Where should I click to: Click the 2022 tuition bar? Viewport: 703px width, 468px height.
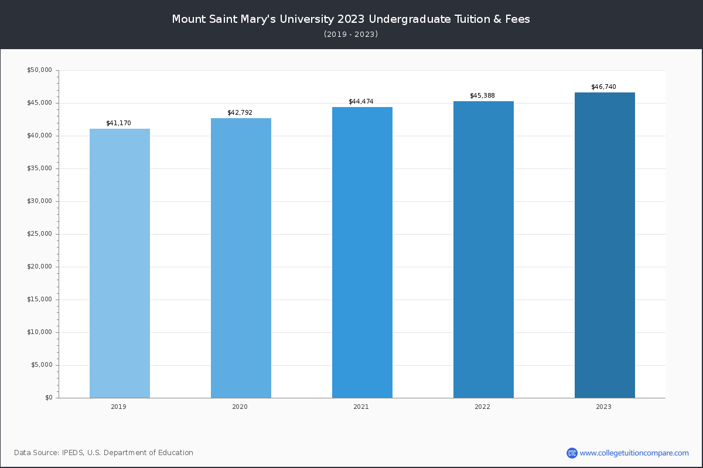[483, 250]
